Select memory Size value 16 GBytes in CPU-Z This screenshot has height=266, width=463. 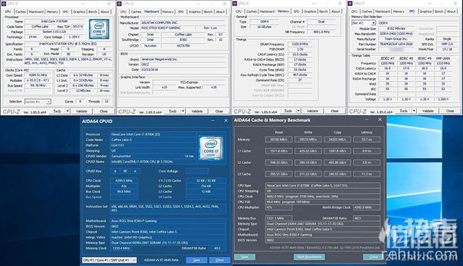pyautogui.click(x=265, y=27)
